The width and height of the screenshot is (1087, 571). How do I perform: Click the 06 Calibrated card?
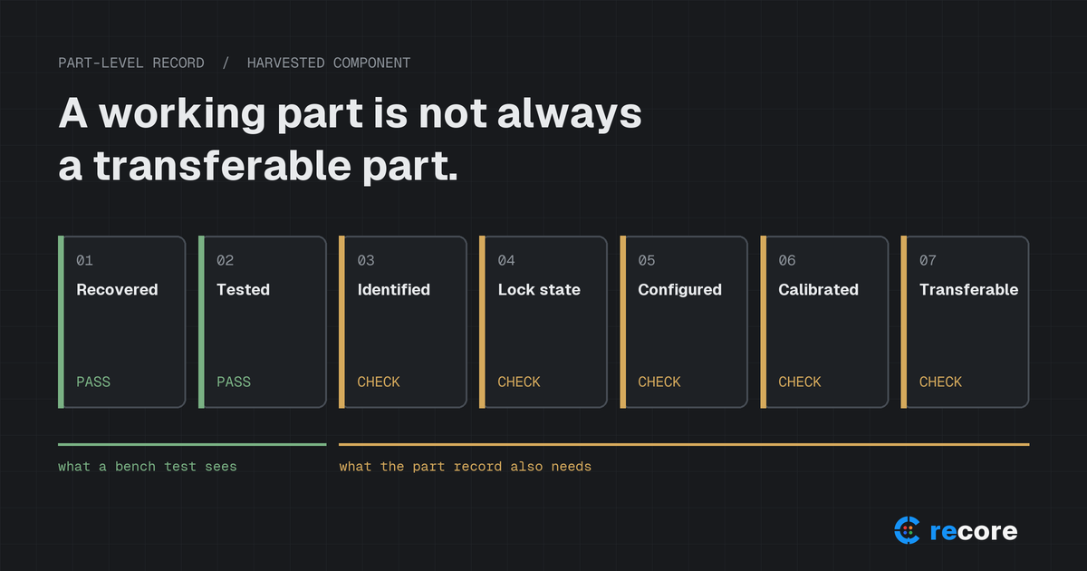pyautogui.click(x=824, y=322)
